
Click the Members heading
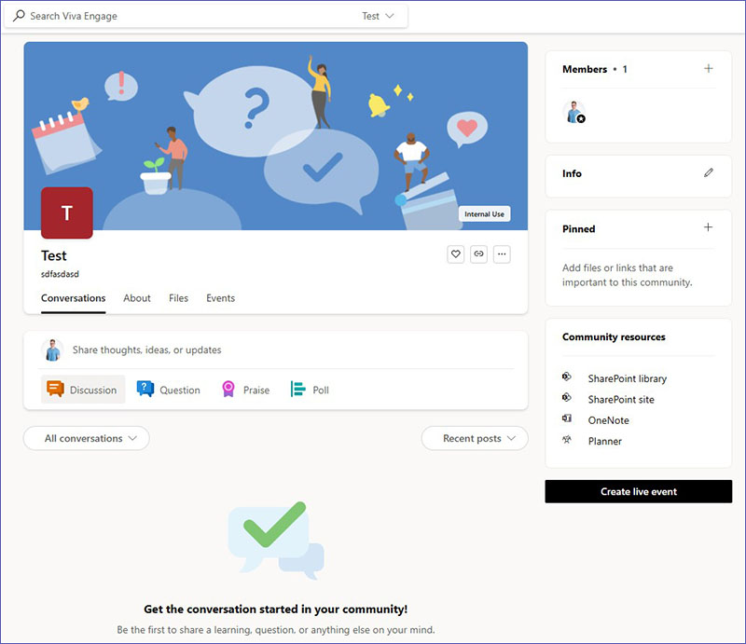click(x=585, y=69)
